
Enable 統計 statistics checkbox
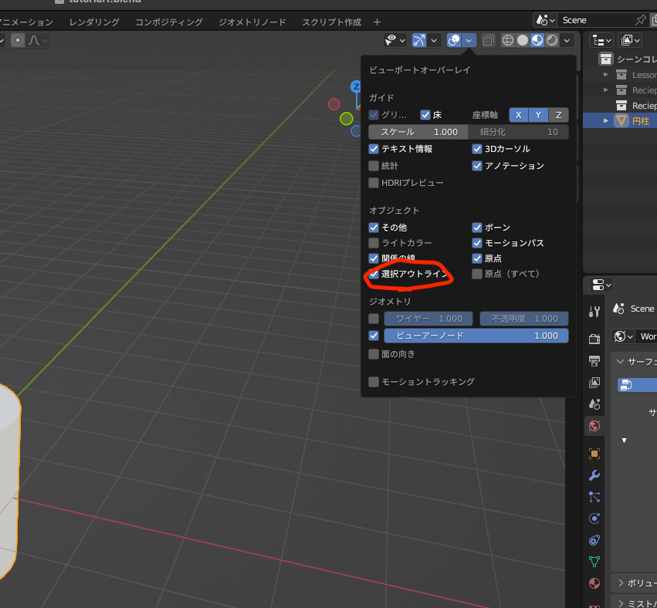[374, 166]
